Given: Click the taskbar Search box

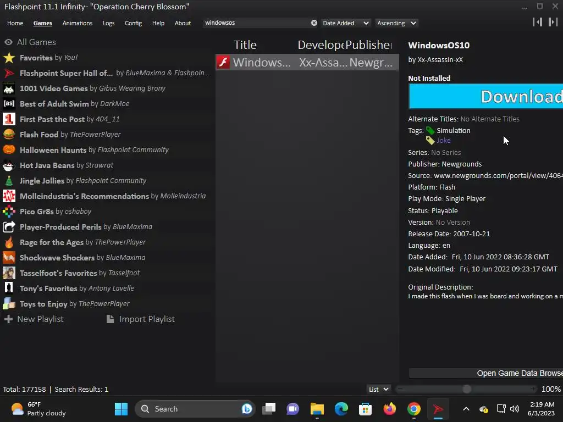Looking at the screenshot, I should tap(195, 409).
